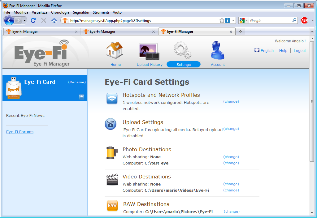Click the Adblock Plus ABP icon

(304, 20)
